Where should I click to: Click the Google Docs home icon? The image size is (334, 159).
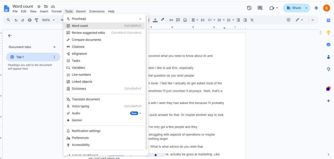(7, 9)
